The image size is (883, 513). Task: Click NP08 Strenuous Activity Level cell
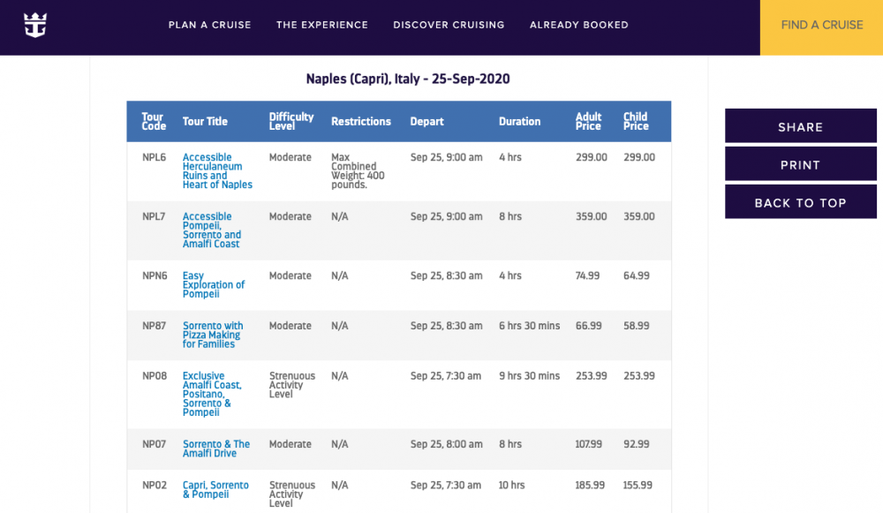(292, 385)
